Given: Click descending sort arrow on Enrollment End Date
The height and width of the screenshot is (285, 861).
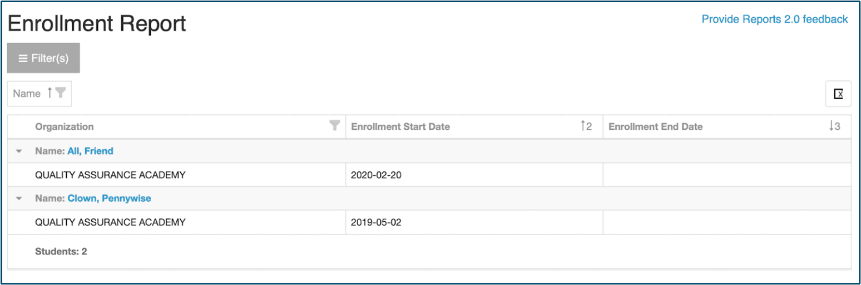Looking at the screenshot, I should pyautogui.click(x=832, y=126).
